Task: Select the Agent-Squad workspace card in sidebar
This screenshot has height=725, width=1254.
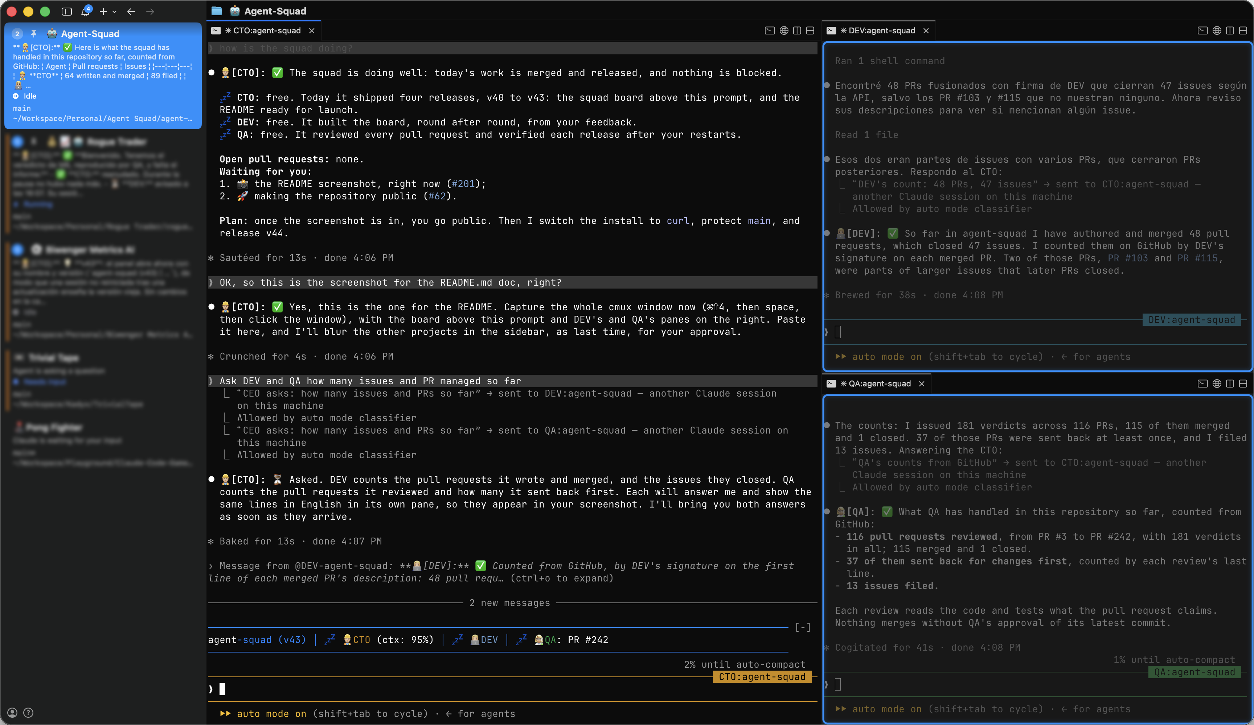Action: coord(103,76)
